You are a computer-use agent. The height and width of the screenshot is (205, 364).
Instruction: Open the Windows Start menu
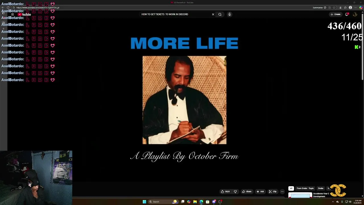[144, 202]
